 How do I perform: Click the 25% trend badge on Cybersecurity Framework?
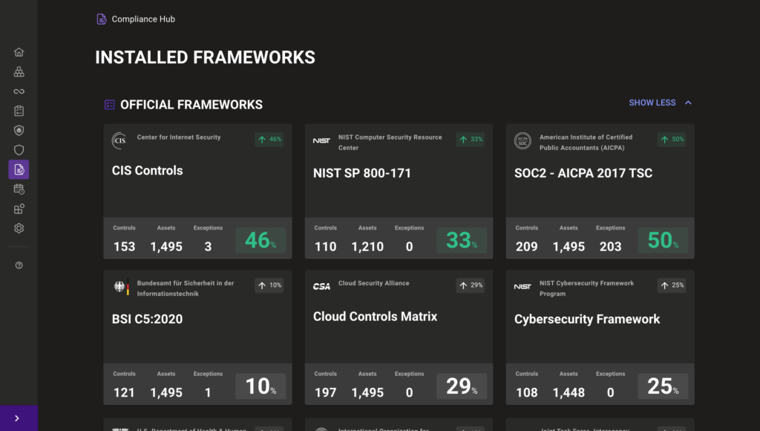pos(671,285)
